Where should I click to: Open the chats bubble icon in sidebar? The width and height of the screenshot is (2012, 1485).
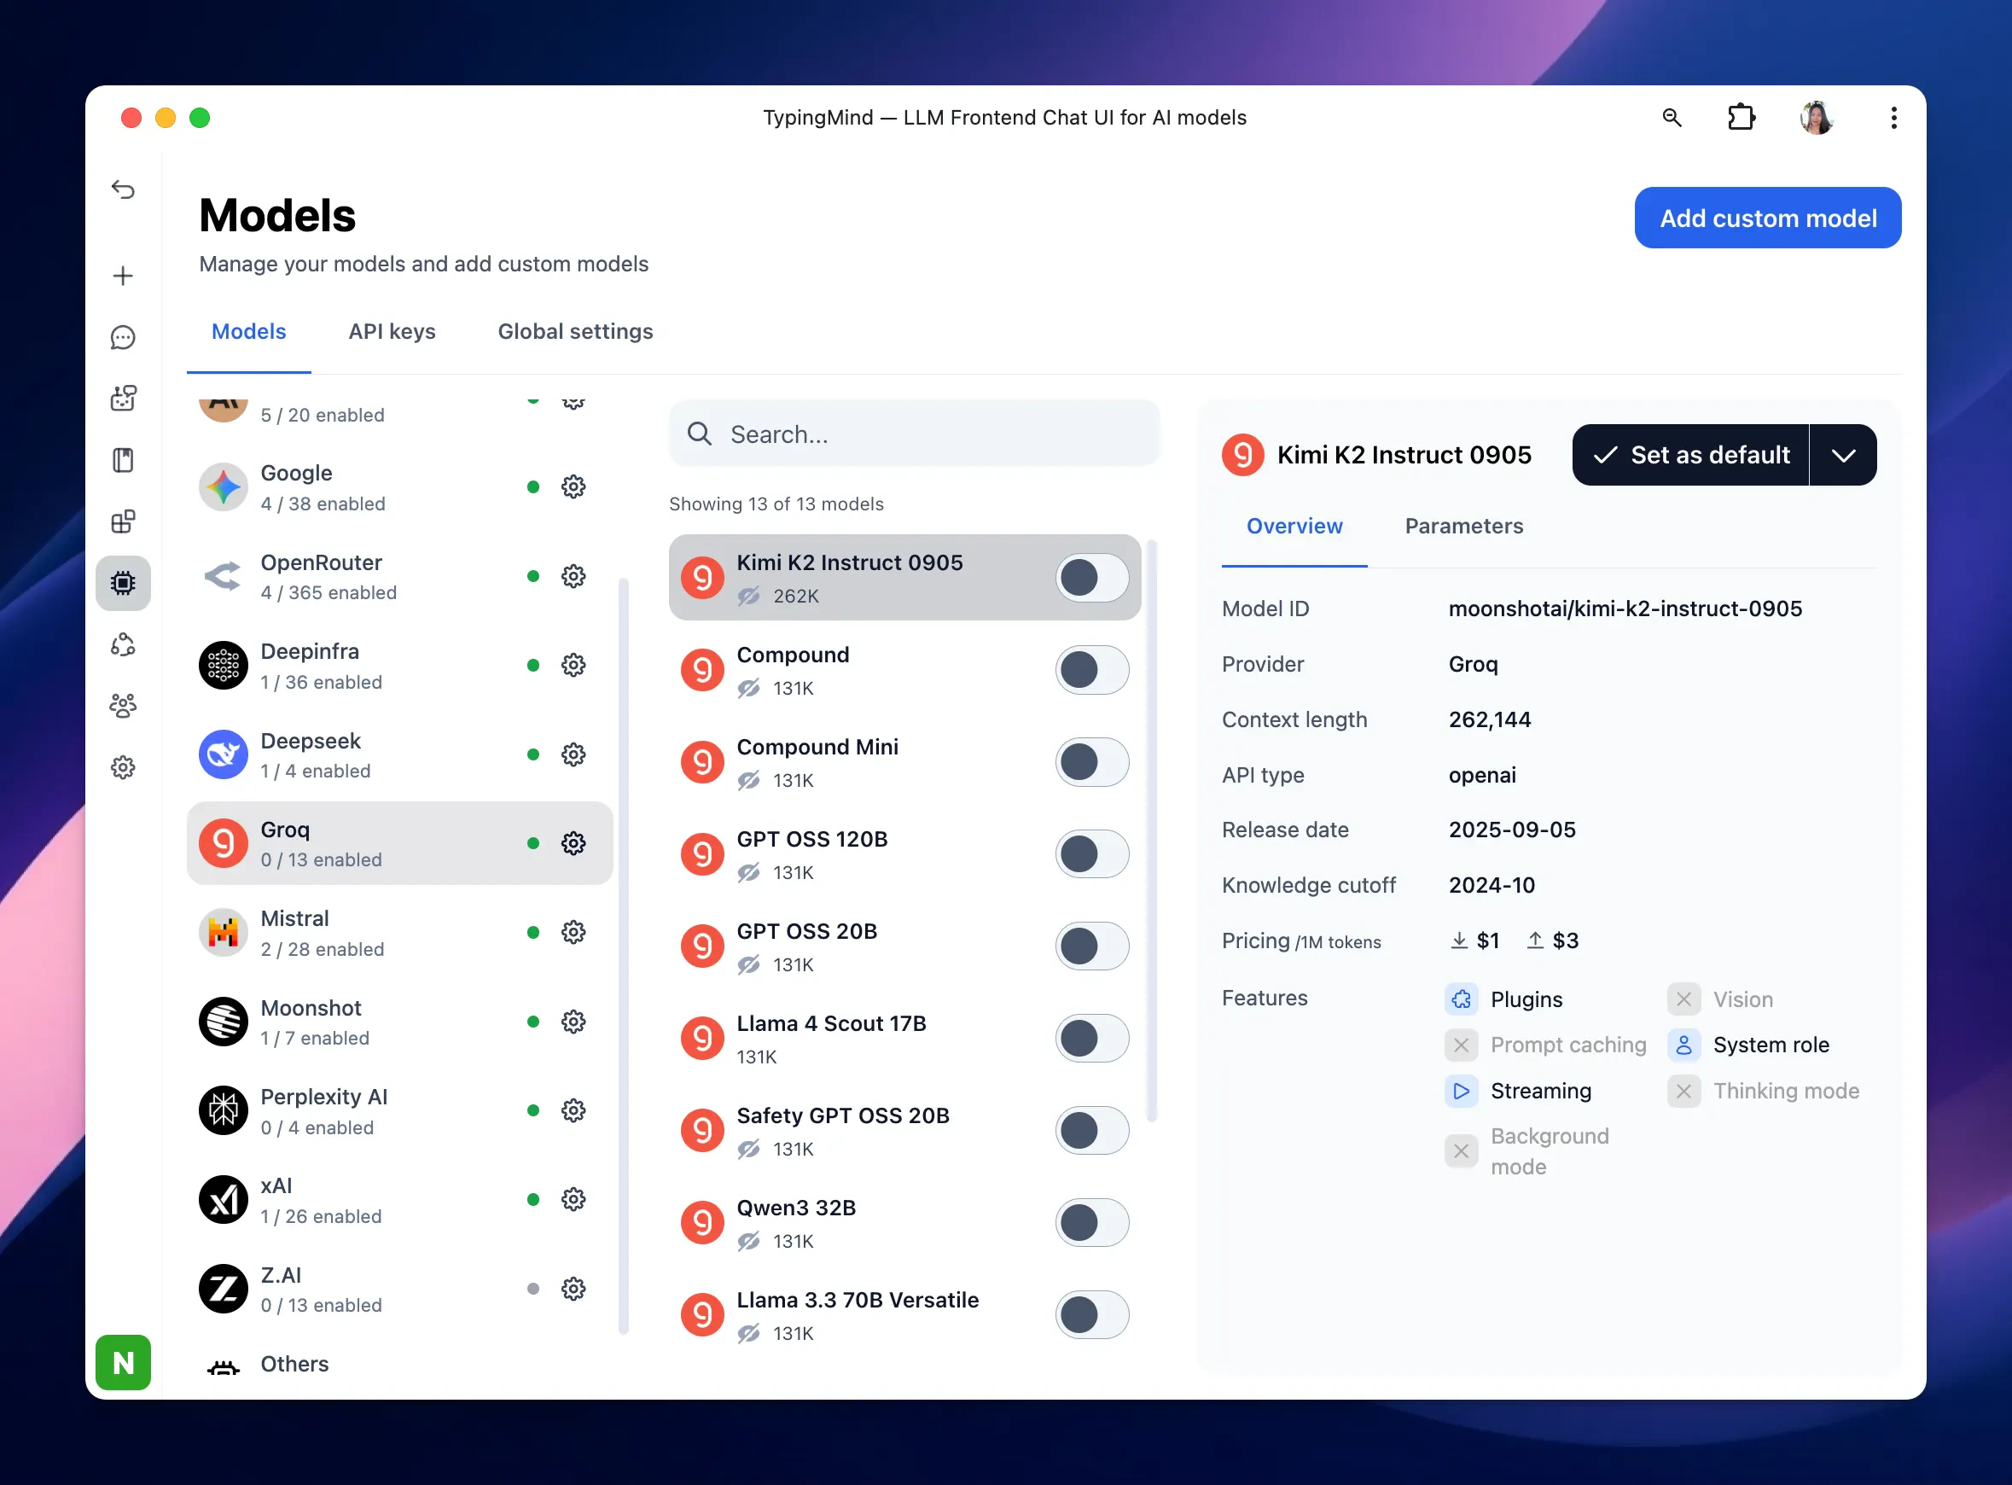[123, 337]
